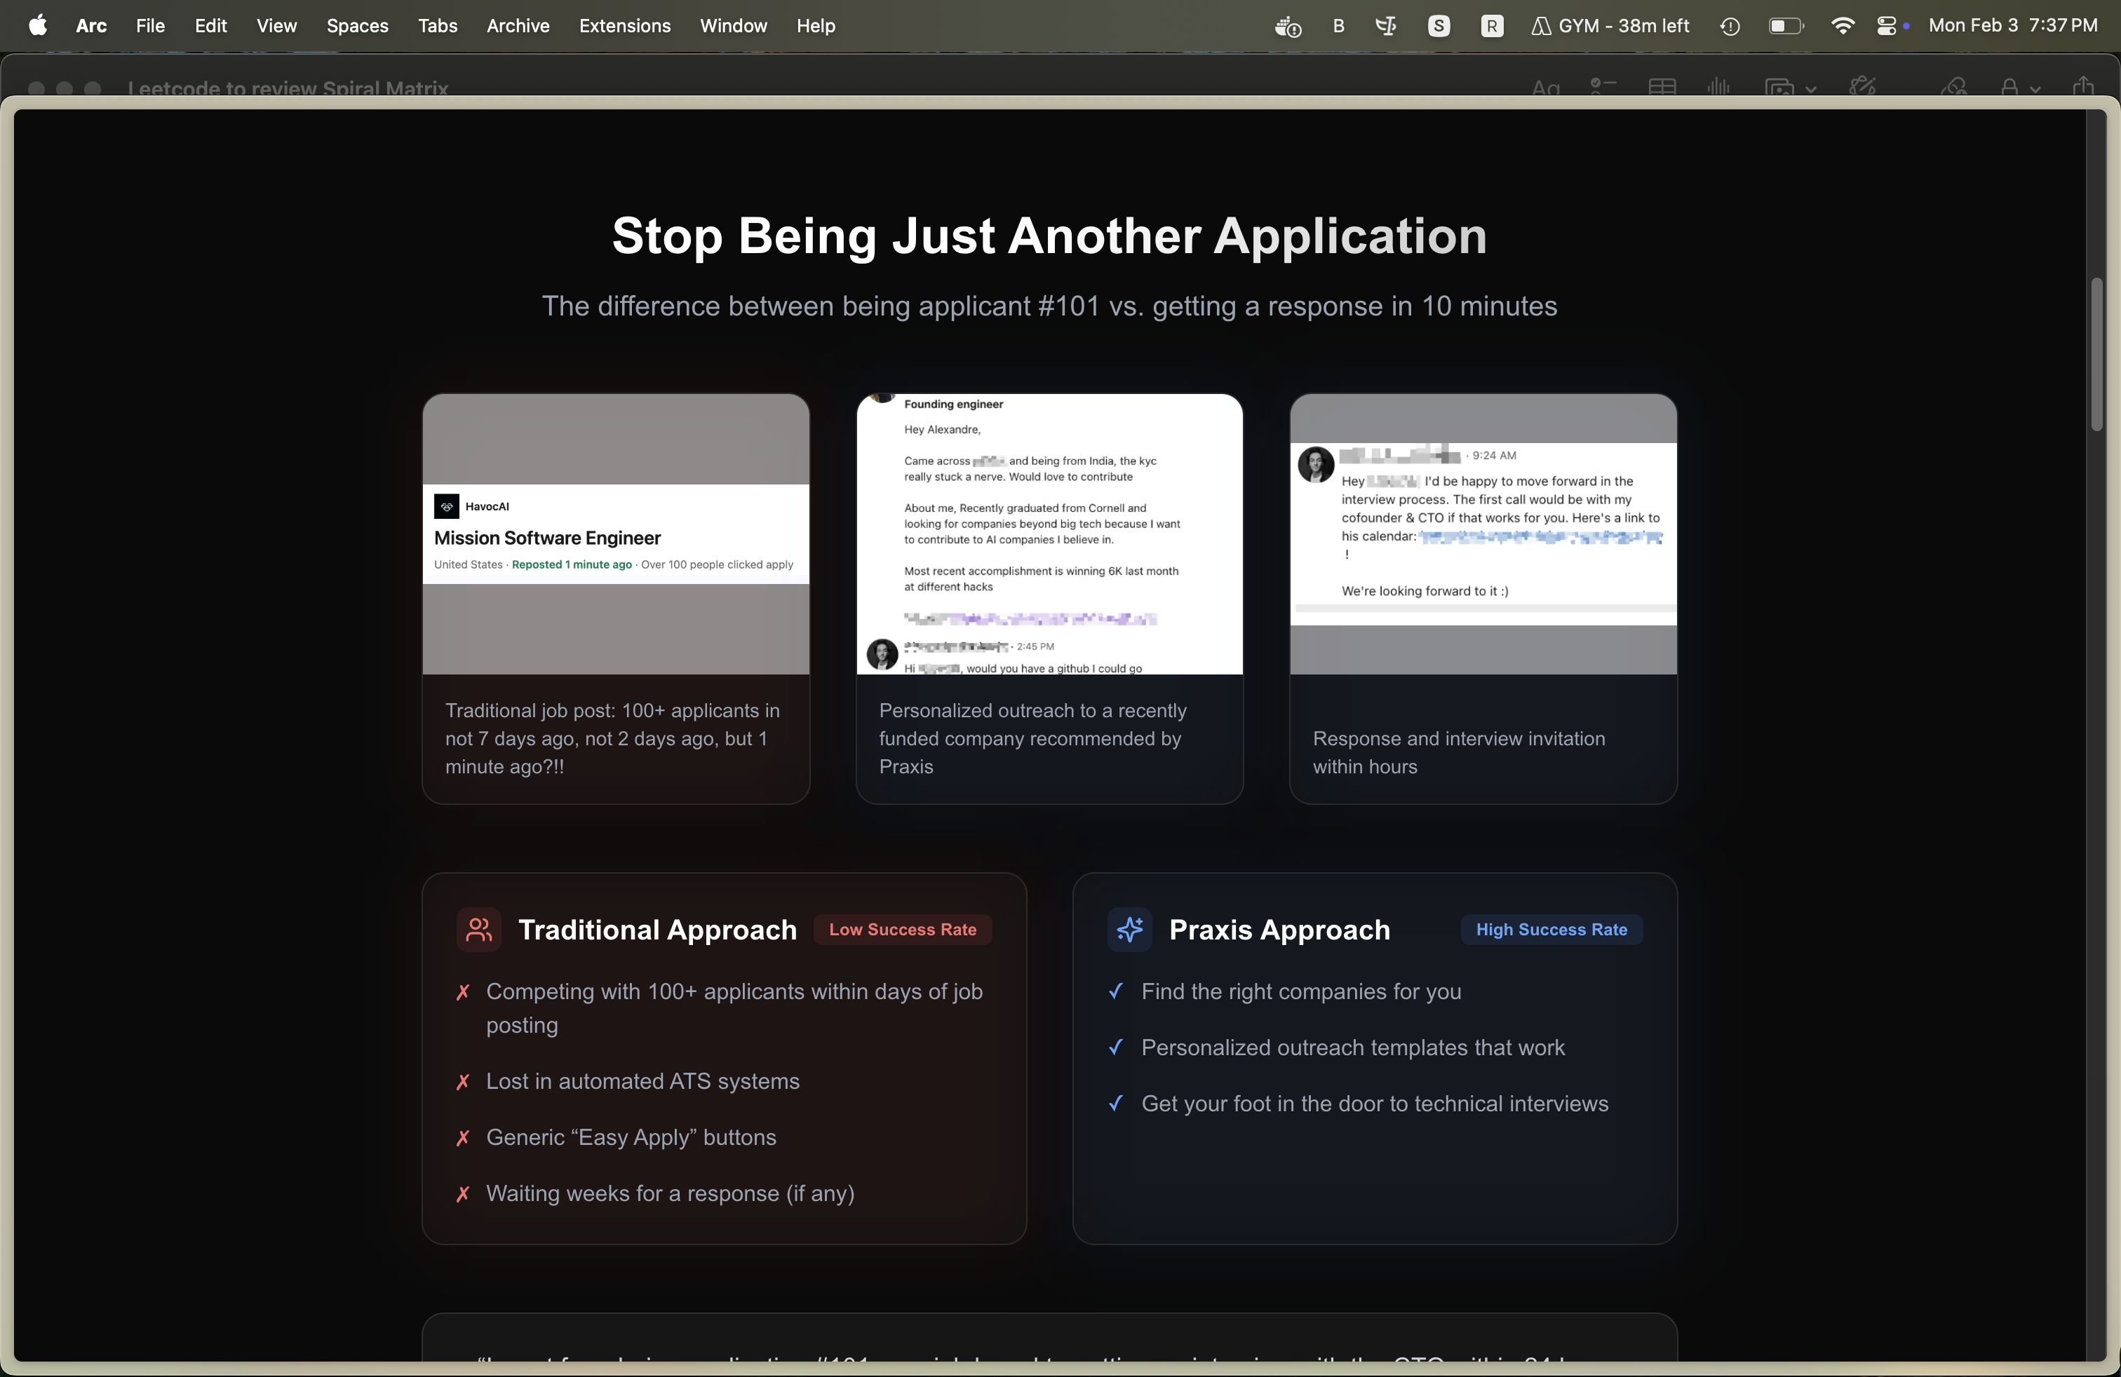The image size is (2121, 1377).
Task: Open the File menu
Action: (149, 26)
